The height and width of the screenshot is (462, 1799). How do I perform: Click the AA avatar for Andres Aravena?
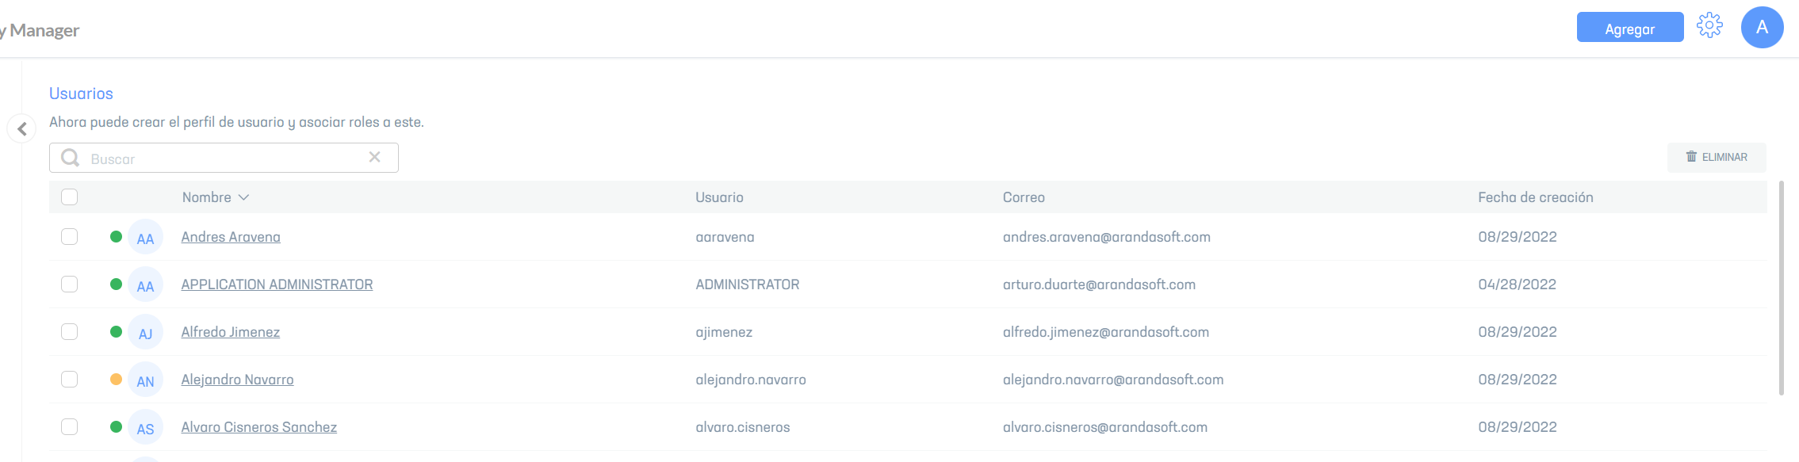coord(145,237)
